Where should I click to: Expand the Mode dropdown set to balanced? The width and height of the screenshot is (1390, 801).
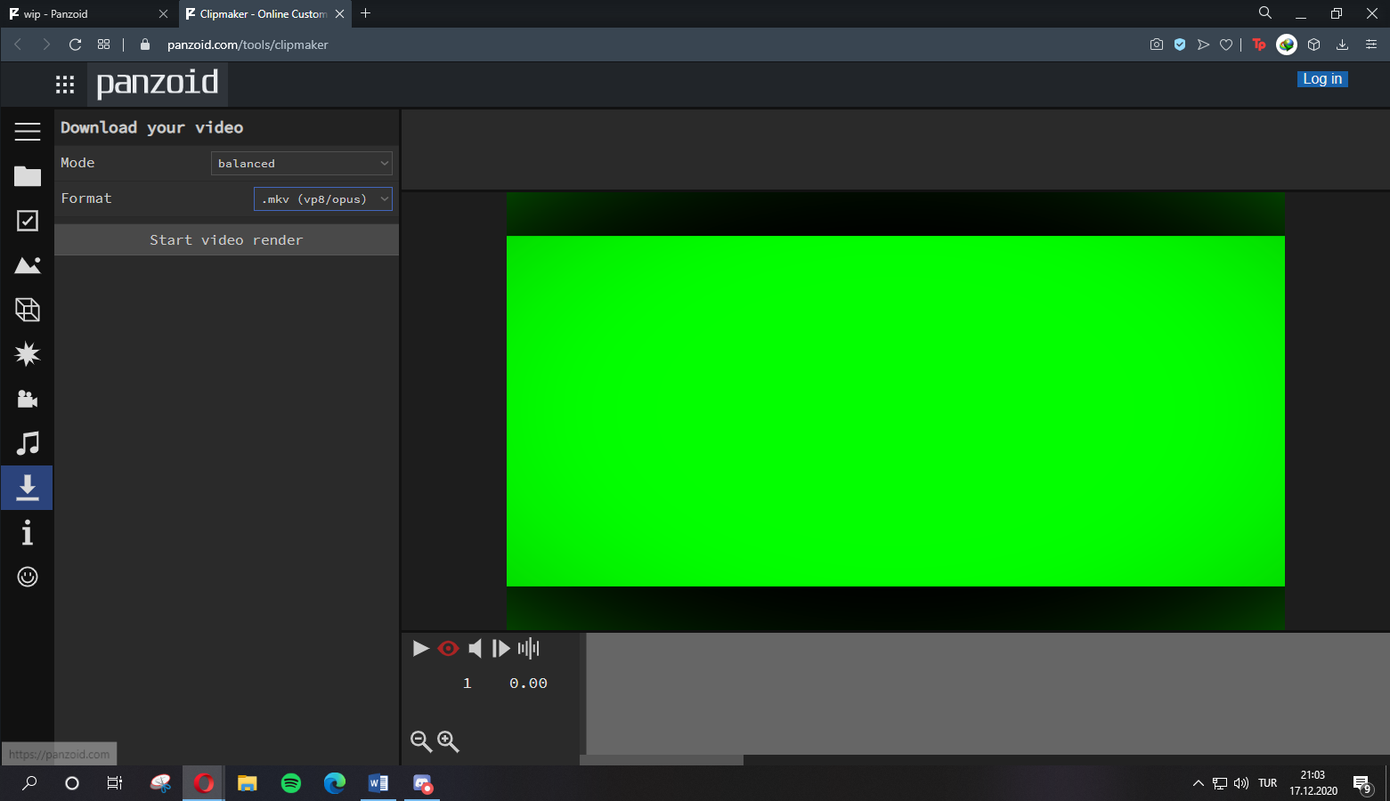302,163
